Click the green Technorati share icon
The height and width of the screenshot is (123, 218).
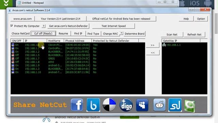pyautogui.click(x=190, y=106)
